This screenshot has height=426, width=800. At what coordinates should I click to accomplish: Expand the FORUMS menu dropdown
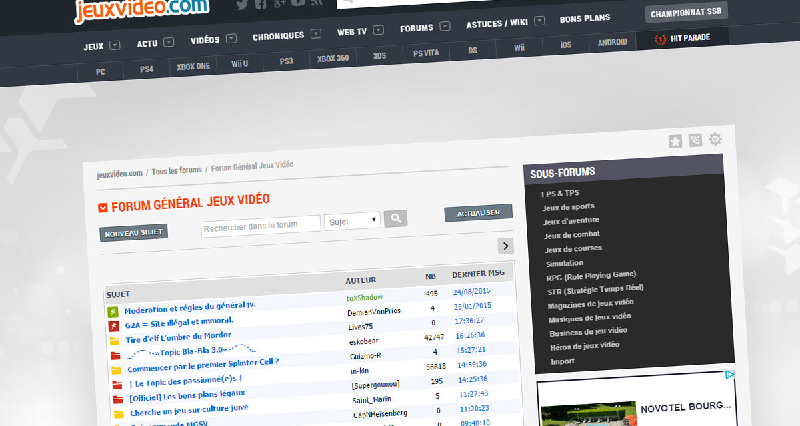445,27
